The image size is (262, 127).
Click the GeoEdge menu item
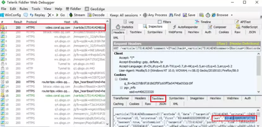pos(95,9)
